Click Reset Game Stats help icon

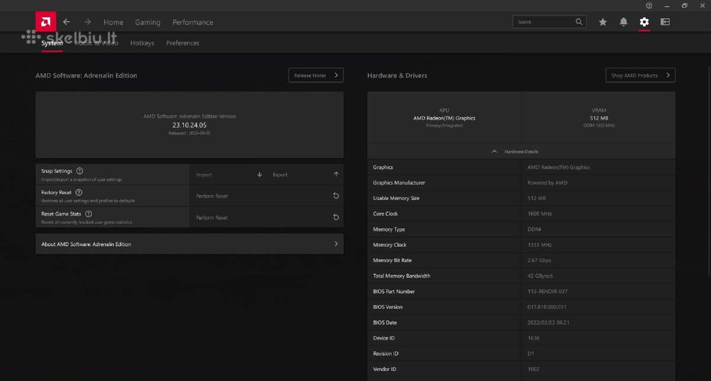click(88, 214)
